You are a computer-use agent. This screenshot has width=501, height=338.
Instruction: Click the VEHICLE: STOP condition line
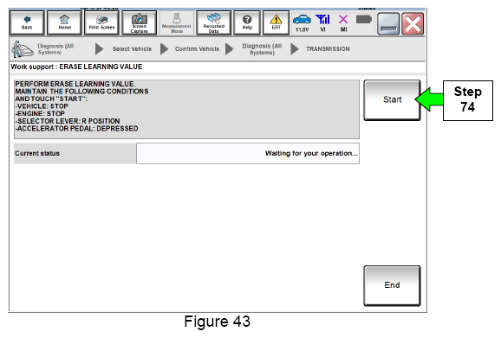[42, 106]
